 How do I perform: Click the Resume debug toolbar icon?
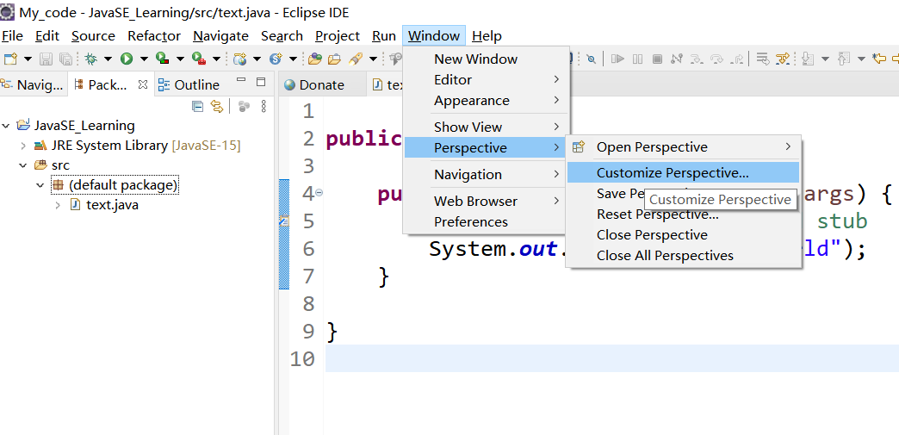(x=617, y=59)
